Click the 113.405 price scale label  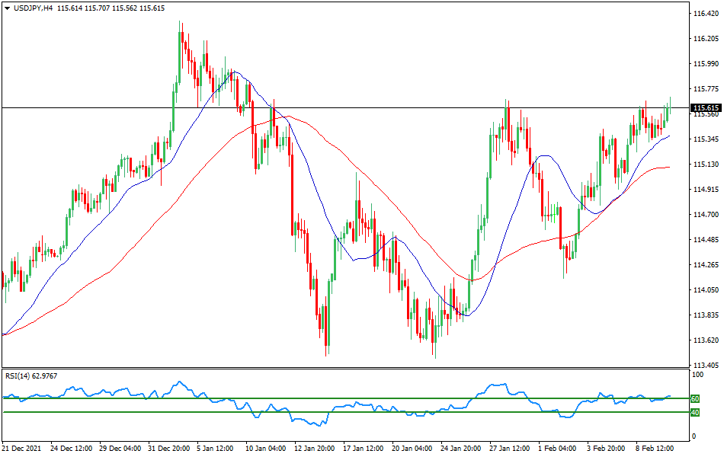click(705, 363)
